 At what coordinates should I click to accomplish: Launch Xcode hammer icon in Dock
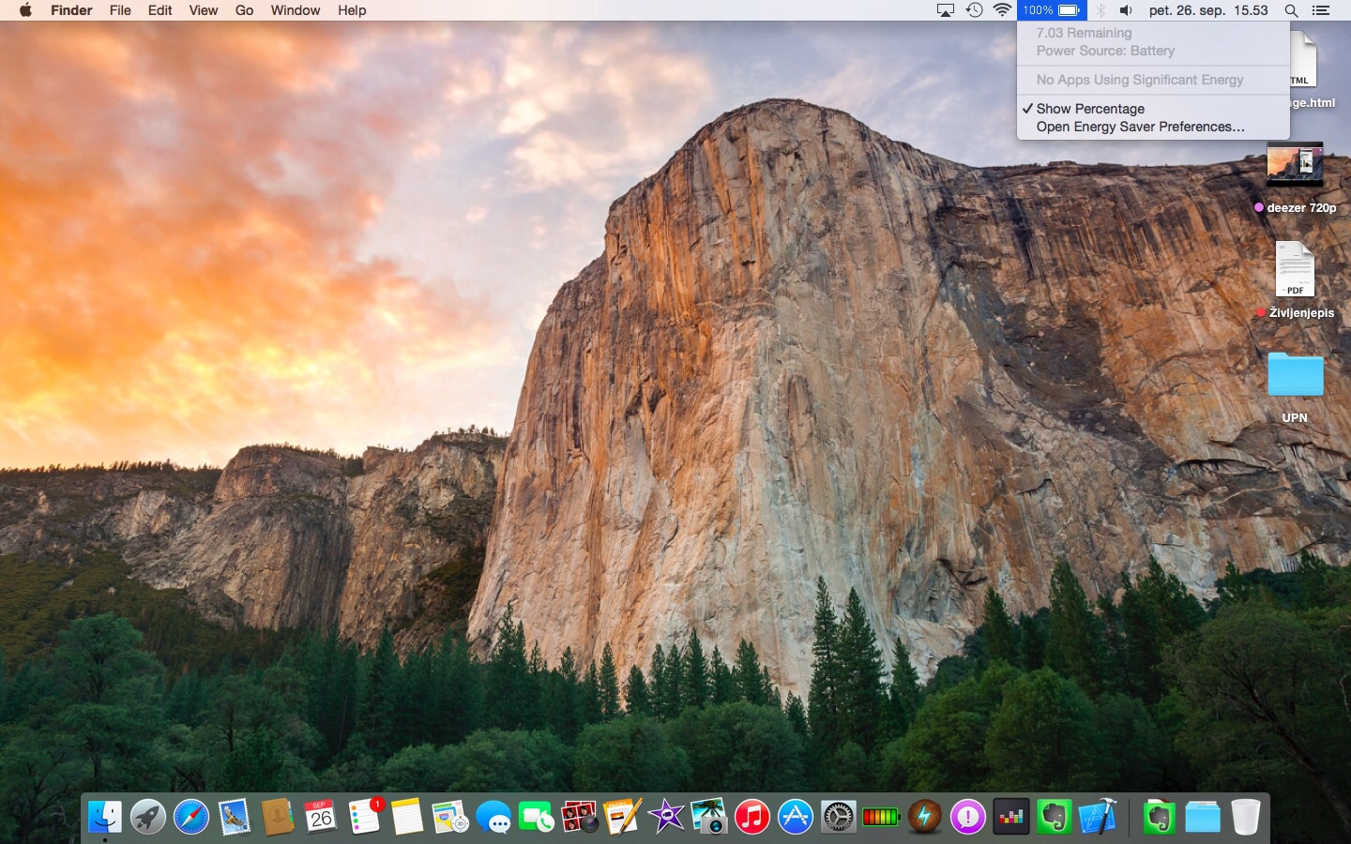click(1098, 817)
